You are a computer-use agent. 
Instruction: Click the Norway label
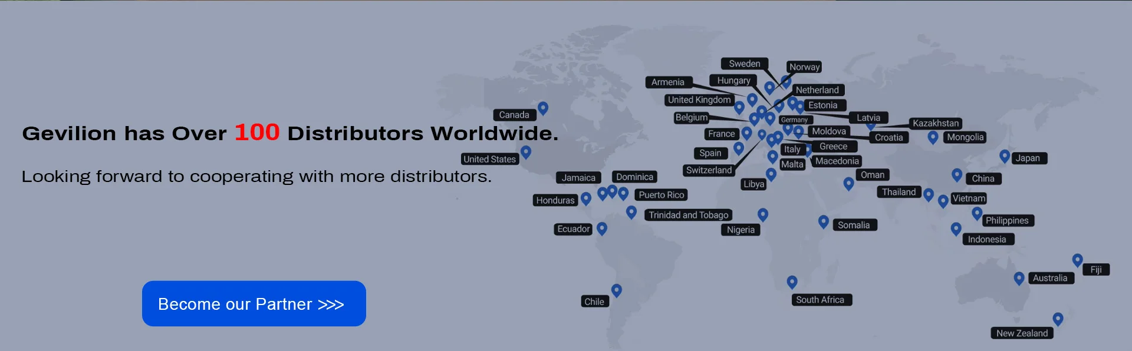(x=804, y=67)
